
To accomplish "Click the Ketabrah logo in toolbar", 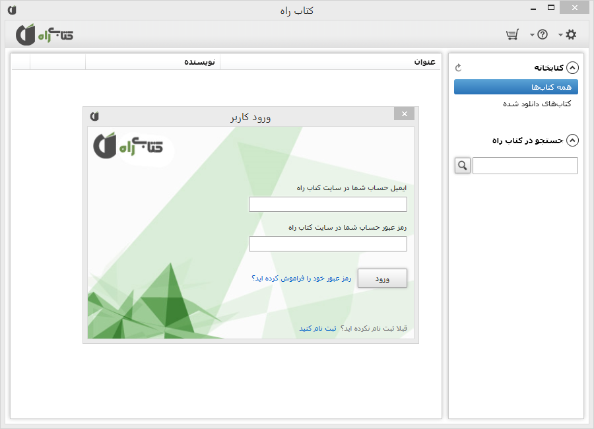I will coord(44,34).
